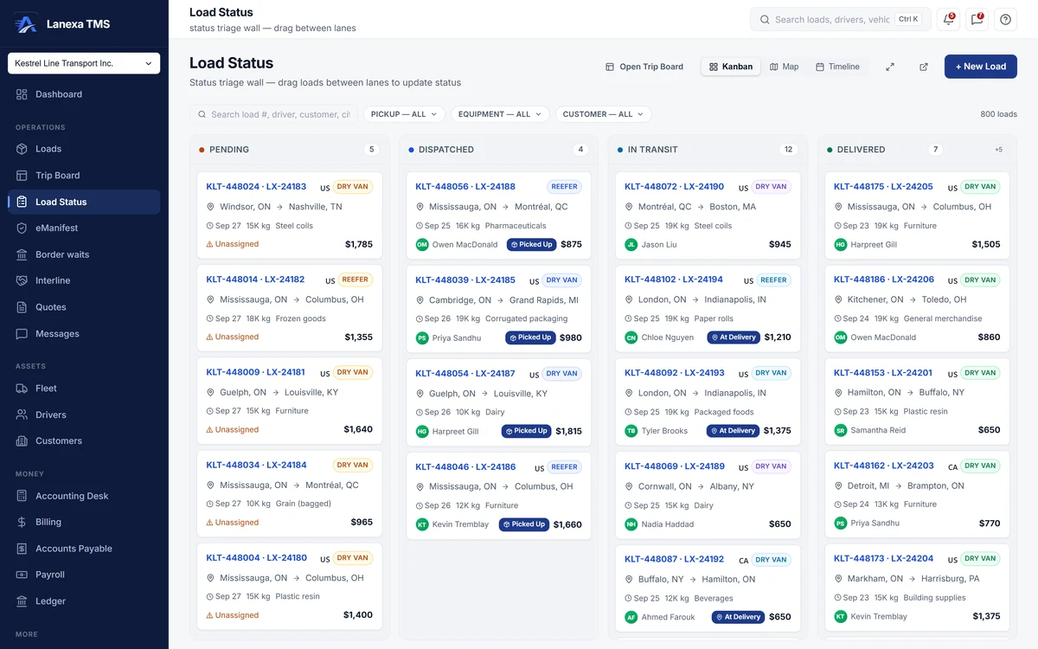Click the Open Trip Board button
Image resolution: width=1038 pixels, height=649 pixels.
pos(644,67)
